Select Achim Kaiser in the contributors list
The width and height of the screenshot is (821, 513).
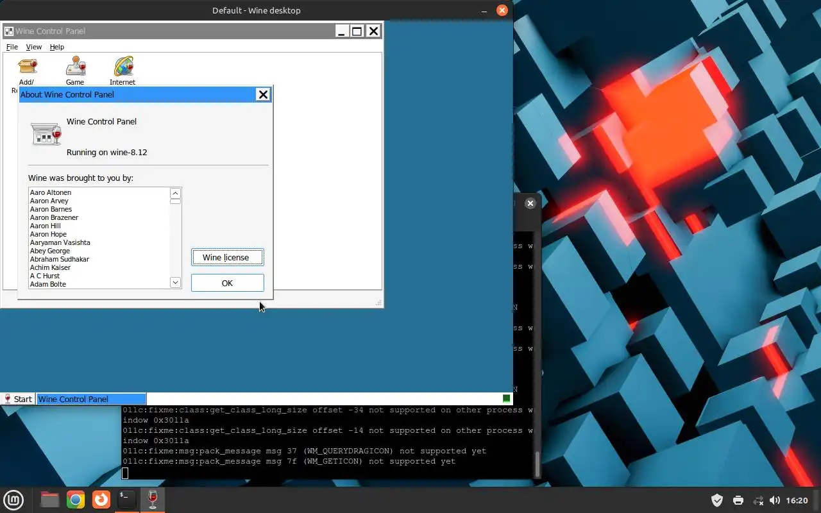[50, 267]
